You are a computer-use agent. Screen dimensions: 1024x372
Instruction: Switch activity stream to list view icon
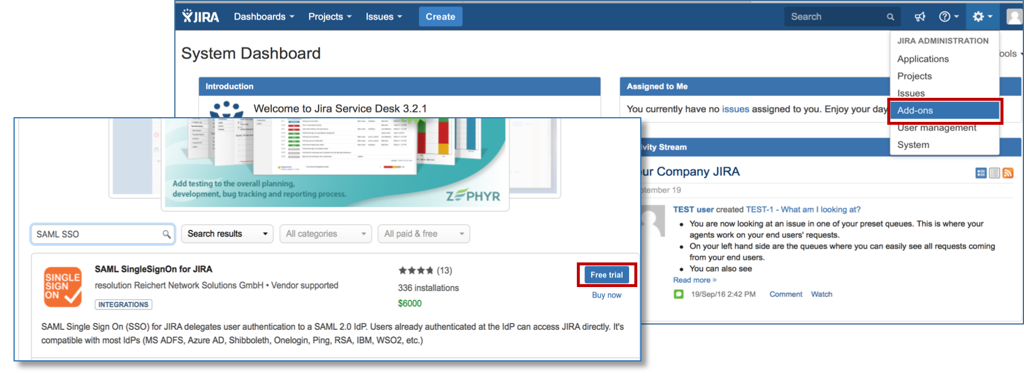click(x=995, y=173)
